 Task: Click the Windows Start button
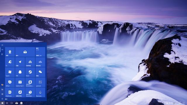pos(2,103)
